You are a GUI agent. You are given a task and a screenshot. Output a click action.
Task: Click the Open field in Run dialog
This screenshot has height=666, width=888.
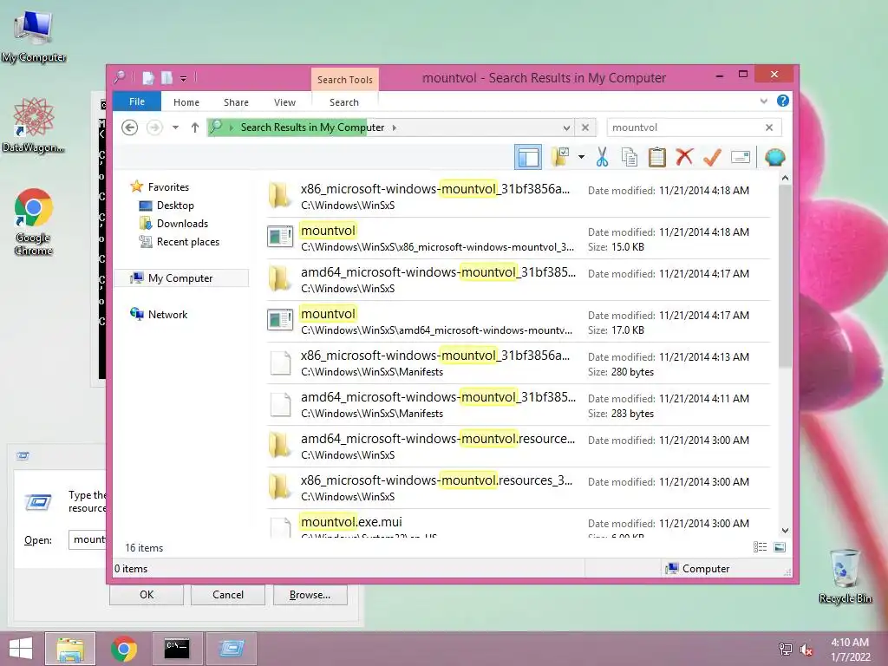tap(88, 539)
